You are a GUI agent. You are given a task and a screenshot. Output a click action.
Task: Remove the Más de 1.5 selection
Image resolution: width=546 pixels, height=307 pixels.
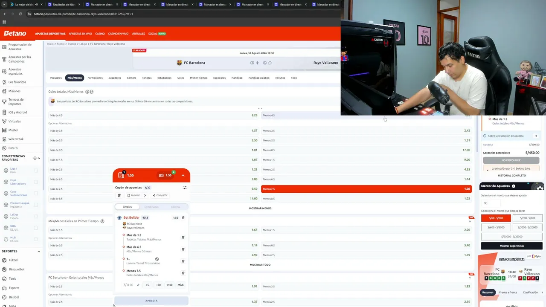pos(183,237)
